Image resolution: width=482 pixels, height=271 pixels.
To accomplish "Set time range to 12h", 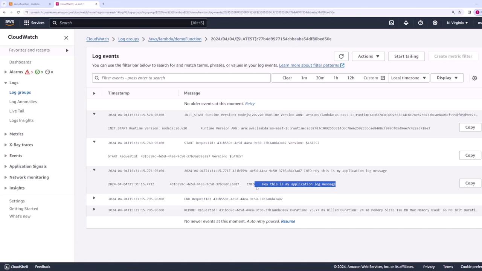I will click(351, 78).
